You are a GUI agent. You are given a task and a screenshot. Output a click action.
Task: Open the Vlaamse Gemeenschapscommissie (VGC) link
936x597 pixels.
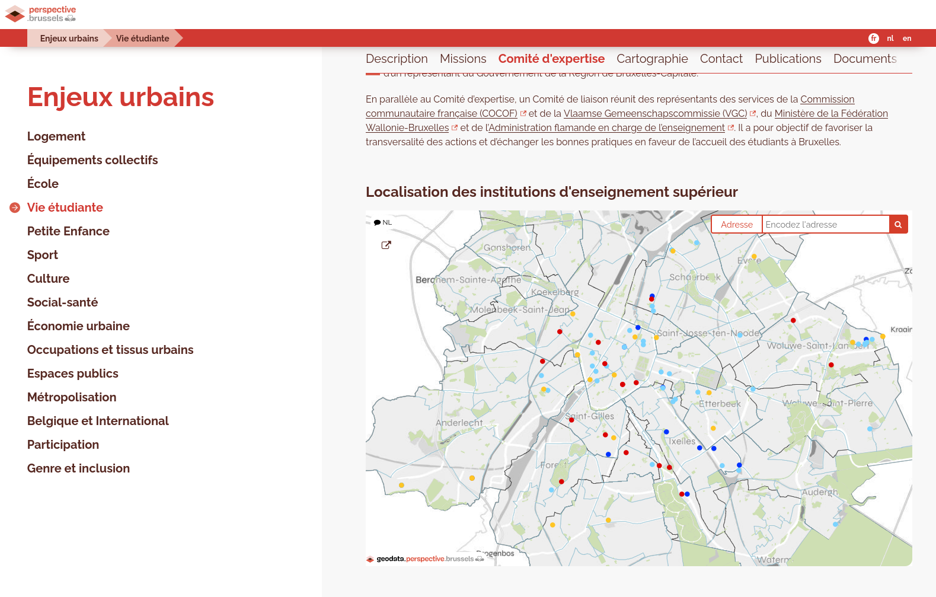point(655,113)
